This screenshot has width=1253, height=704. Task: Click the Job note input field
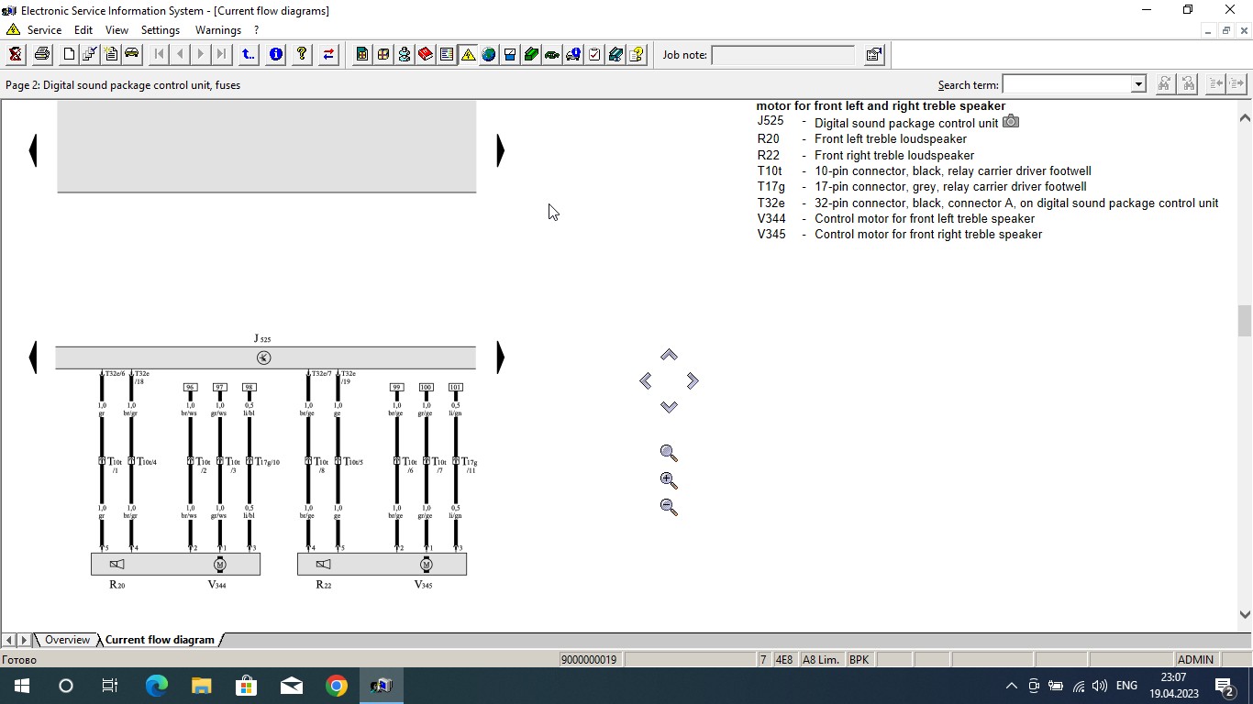[x=782, y=55]
